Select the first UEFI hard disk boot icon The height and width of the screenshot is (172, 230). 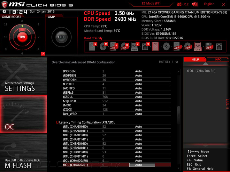[93, 47]
